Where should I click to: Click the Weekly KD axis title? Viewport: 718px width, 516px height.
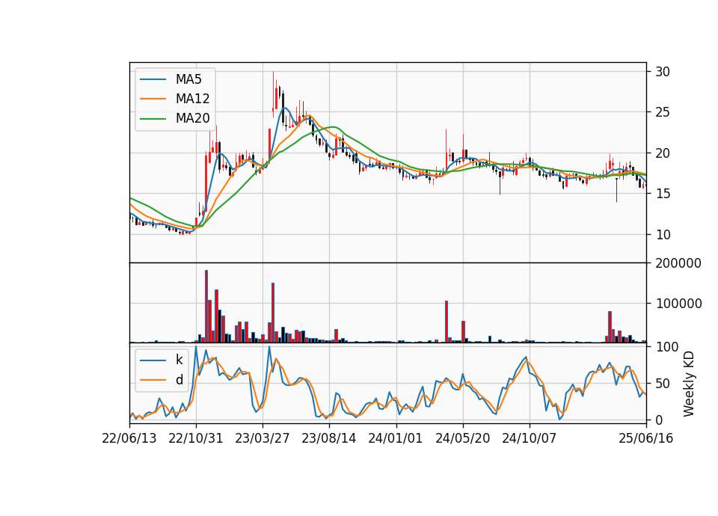tap(689, 384)
